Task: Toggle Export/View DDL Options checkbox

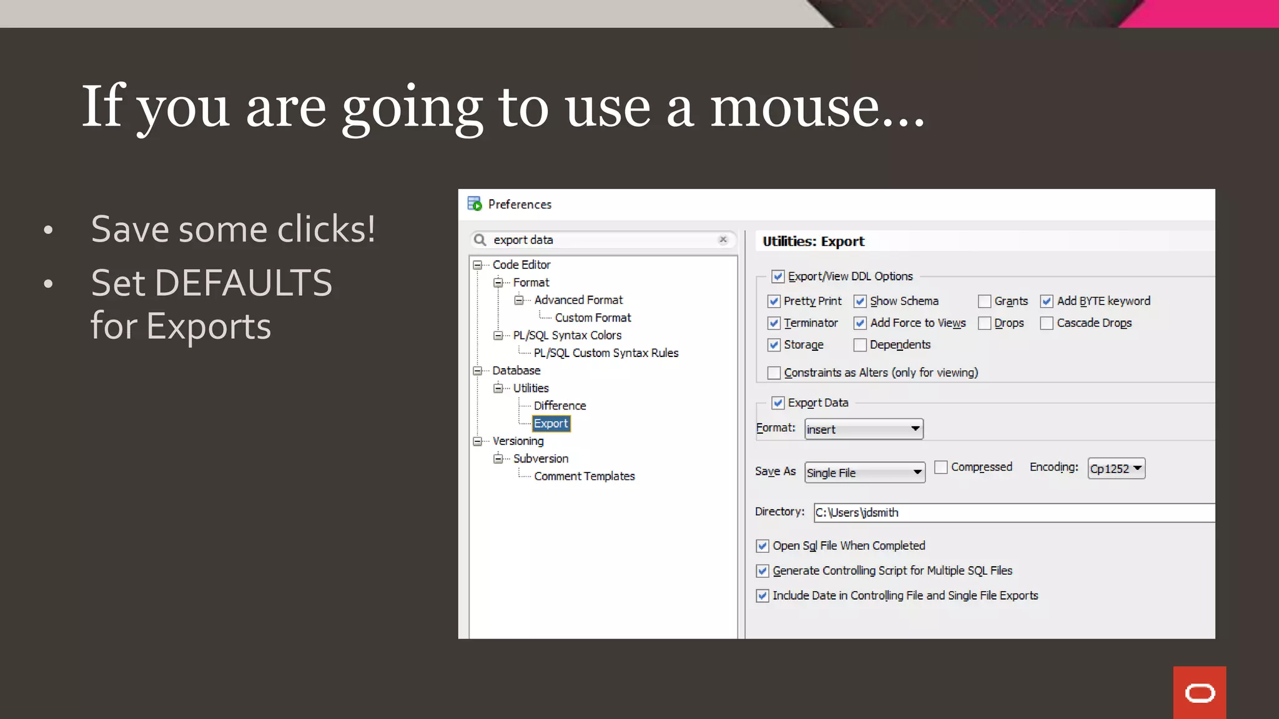Action: coord(778,276)
